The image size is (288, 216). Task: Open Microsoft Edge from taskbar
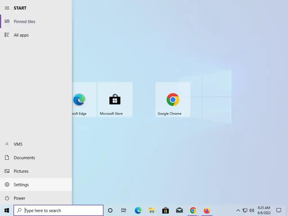[138, 210]
